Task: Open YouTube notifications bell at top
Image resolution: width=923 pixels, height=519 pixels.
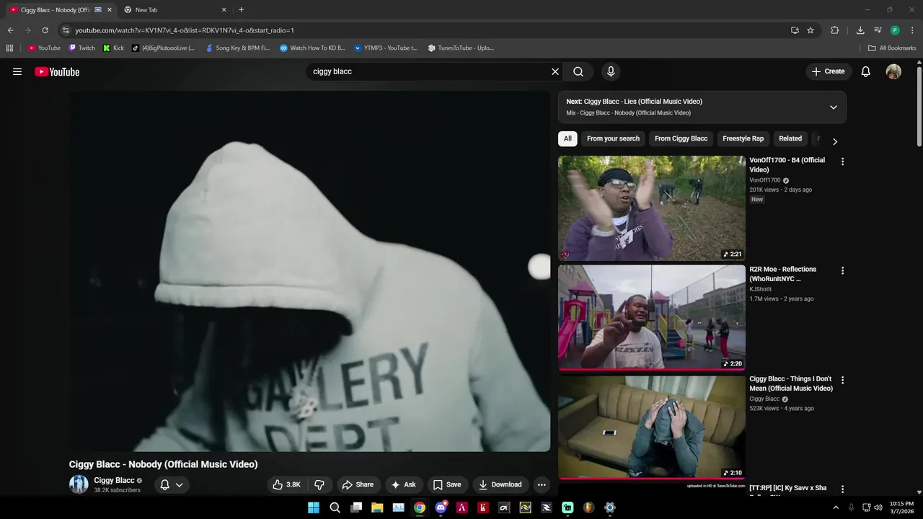Action: point(866,71)
